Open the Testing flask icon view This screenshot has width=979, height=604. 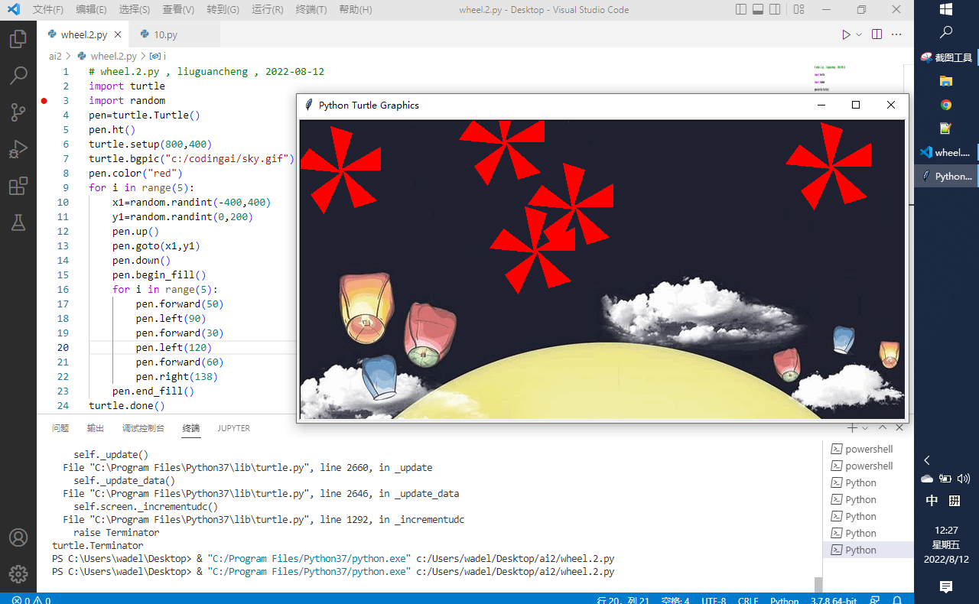(x=18, y=222)
